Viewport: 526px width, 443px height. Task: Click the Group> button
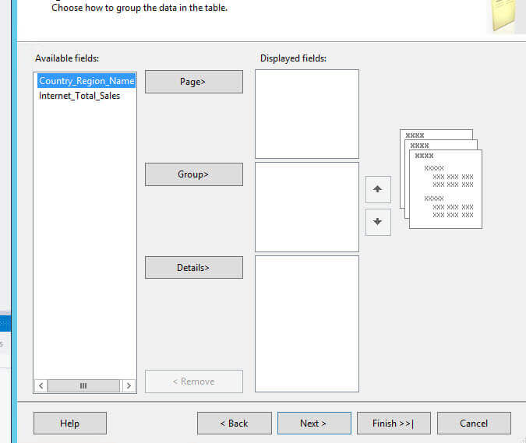coord(194,174)
